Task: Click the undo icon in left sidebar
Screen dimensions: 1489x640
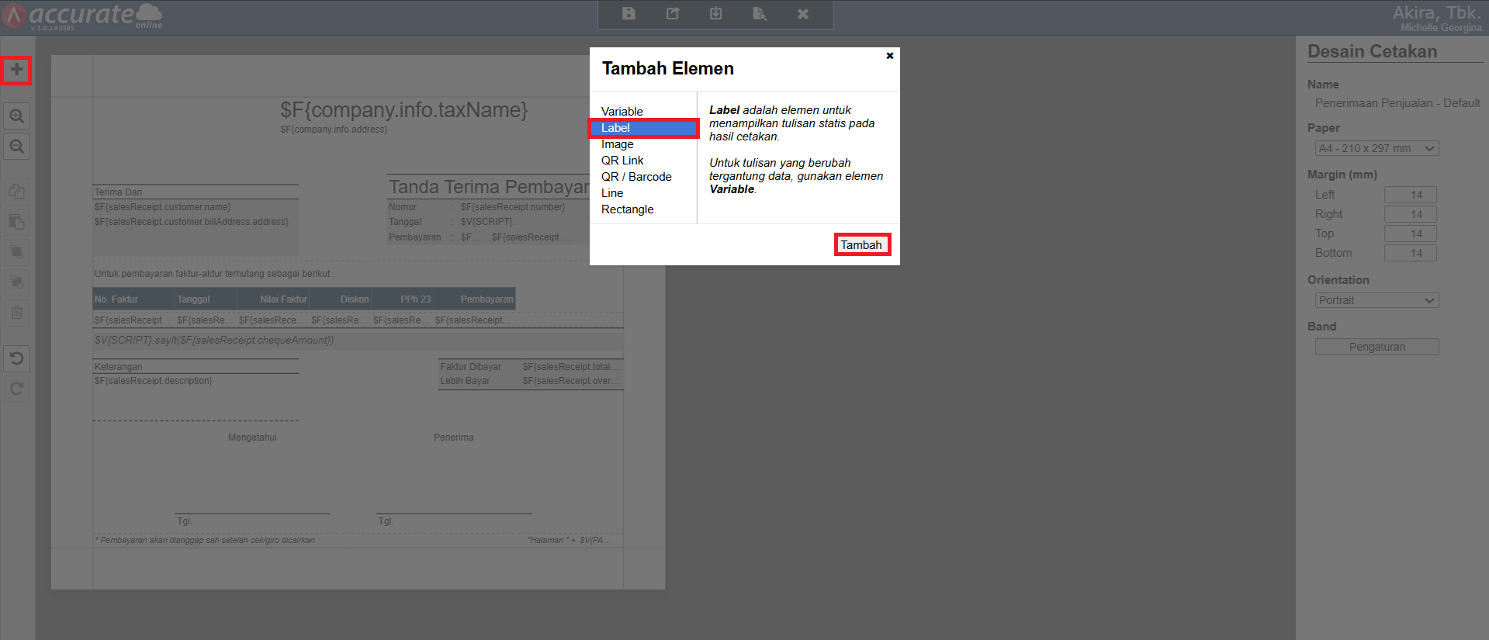Action: pos(16,358)
